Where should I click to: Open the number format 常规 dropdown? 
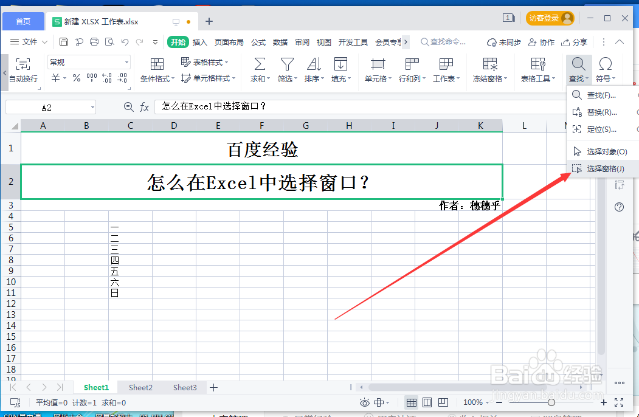(x=126, y=63)
